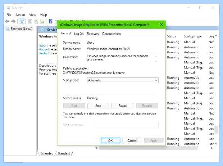Maximize the Services window
The height and width of the screenshot is (166, 223).
click(x=201, y=8)
